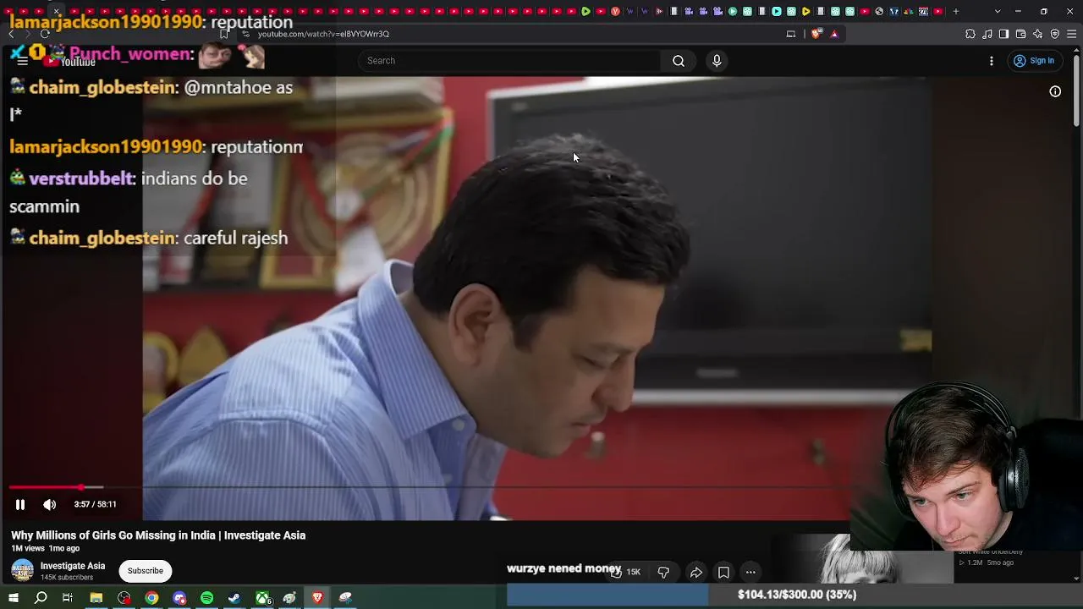Screen dimensions: 1083x609
Task: Open Brave VPN shield icon
Action: [x=1055, y=34]
